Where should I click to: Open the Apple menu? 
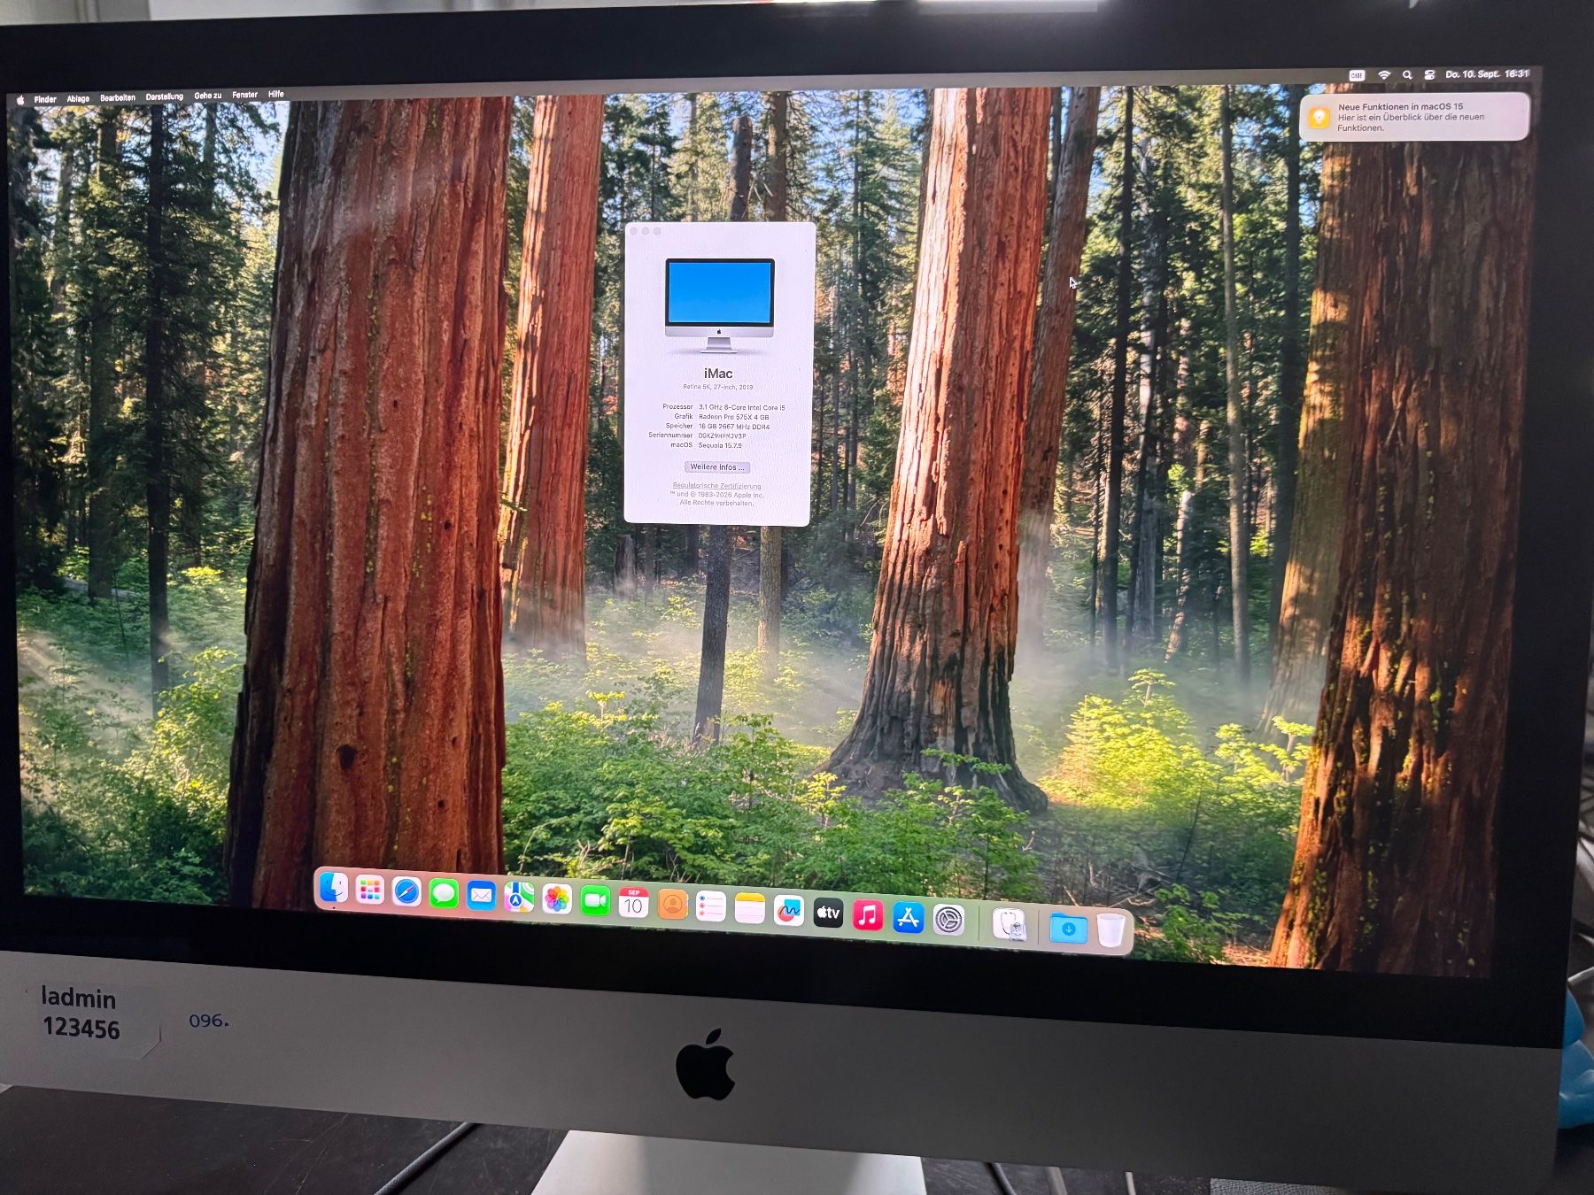coord(20,100)
